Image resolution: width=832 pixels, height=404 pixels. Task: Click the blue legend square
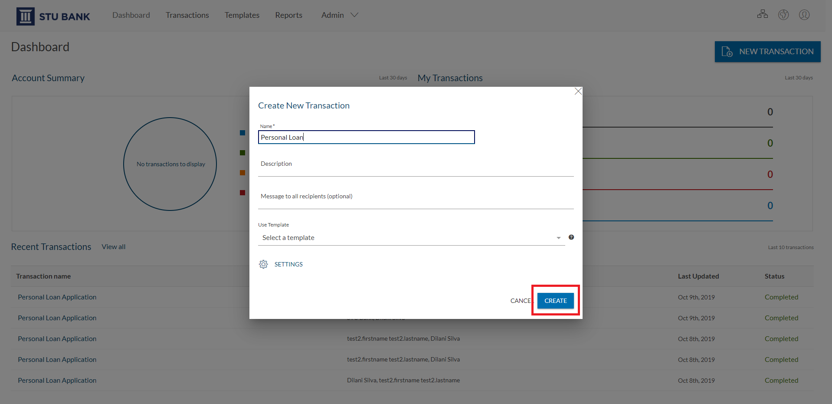[242, 133]
